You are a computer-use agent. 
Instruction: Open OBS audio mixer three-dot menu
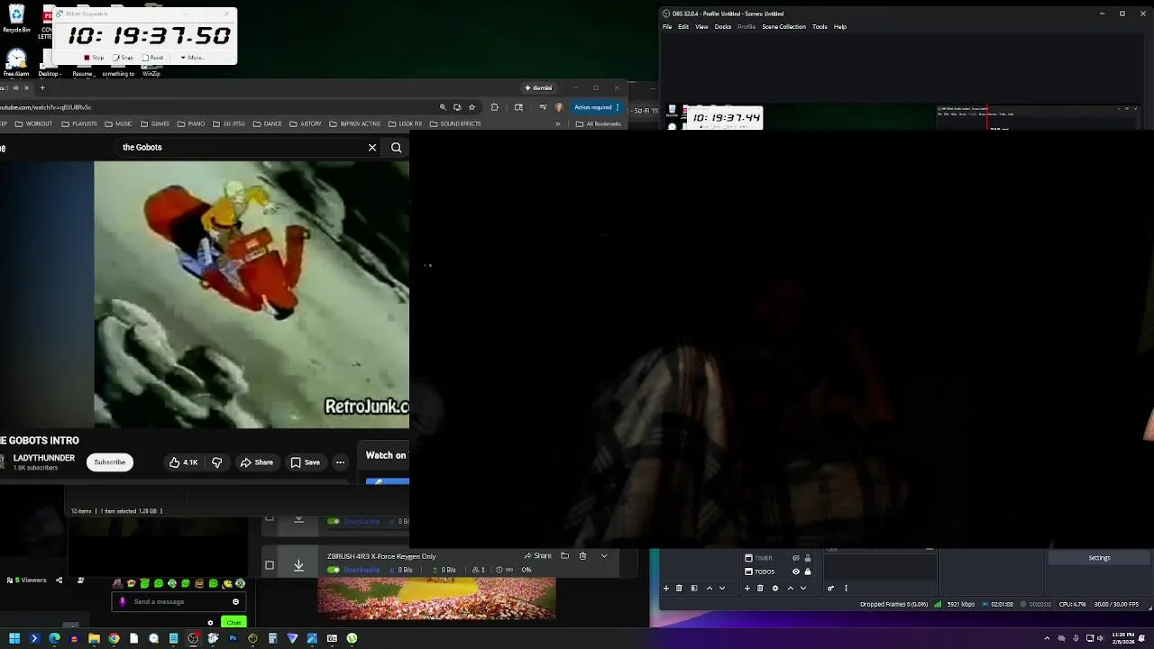(x=846, y=588)
